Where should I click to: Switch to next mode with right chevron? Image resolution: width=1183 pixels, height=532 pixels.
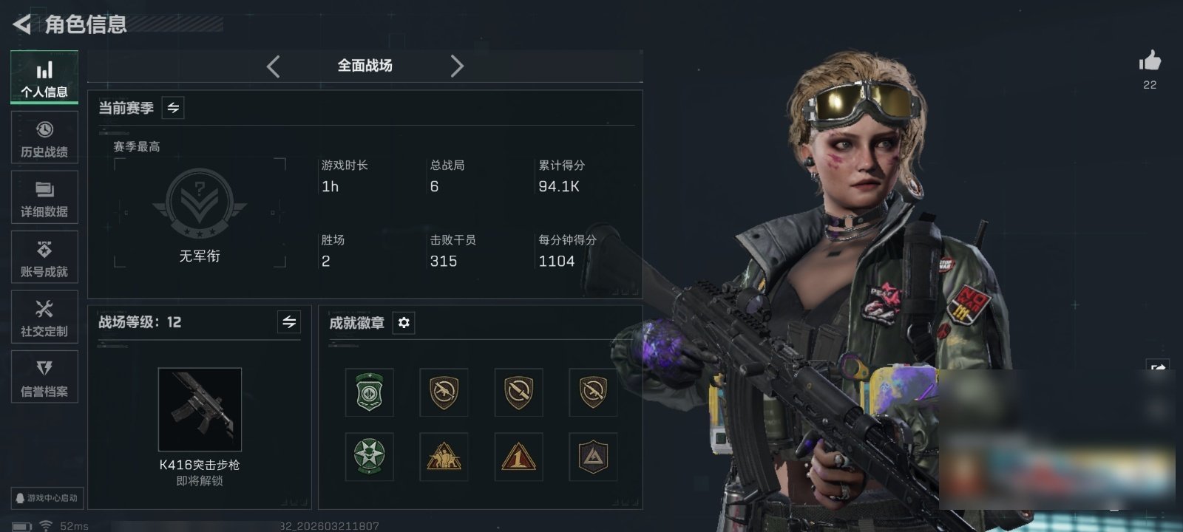click(457, 66)
